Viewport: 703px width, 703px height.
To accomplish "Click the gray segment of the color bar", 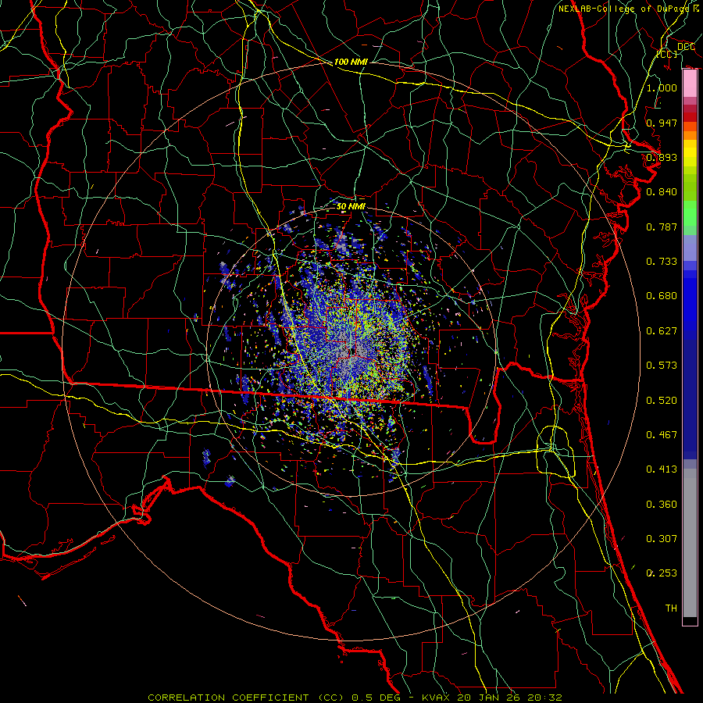I will [x=690, y=543].
